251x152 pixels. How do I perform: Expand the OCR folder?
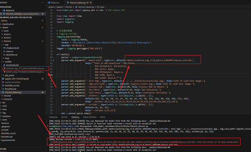click(x=4, y=106)
